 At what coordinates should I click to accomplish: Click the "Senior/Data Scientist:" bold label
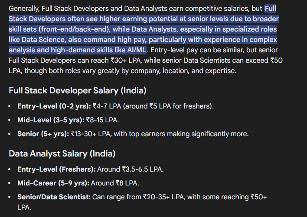[54, 197]
